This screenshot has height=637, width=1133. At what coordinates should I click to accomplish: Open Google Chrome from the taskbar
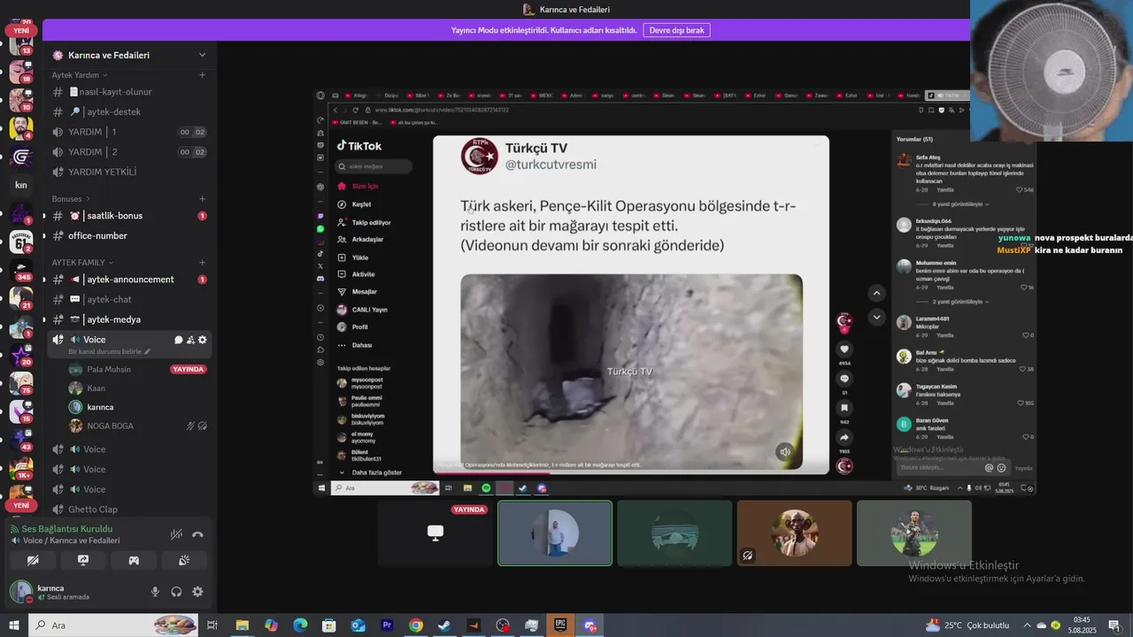click(416, 625)
